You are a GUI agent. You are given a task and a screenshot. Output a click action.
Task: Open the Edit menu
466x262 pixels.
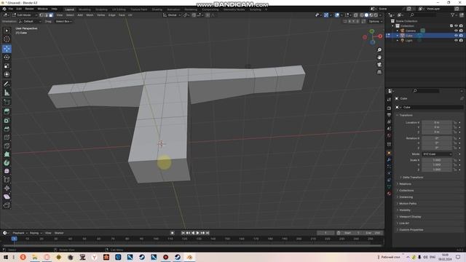pos(19,9)
